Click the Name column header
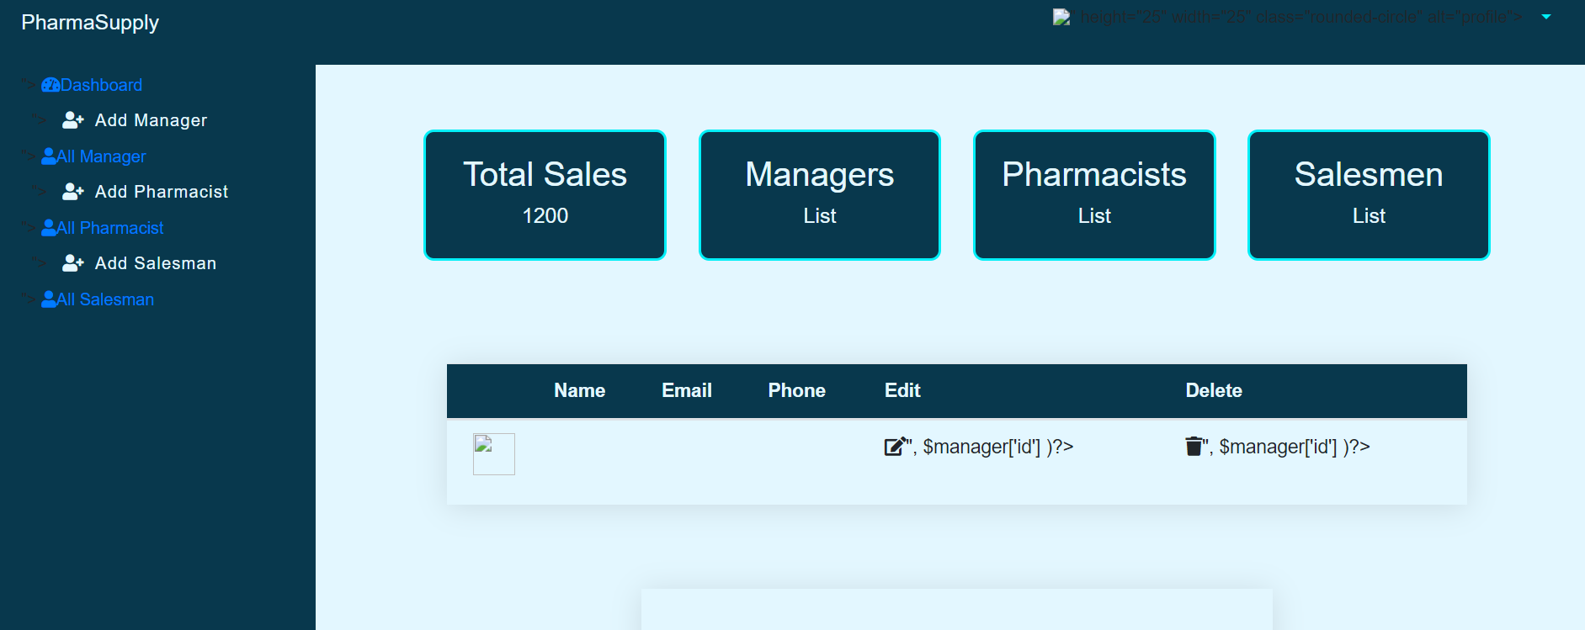This screenshot has height=630, width=1585. pos(579,390)
